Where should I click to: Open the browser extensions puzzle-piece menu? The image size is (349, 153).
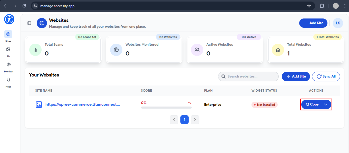322,6
